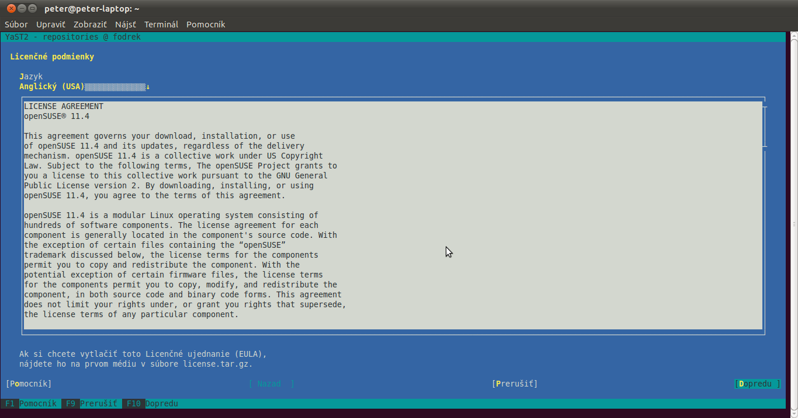Click the license text box scrollbar
Screen dimensions: 798x418
tap(765, 128)
